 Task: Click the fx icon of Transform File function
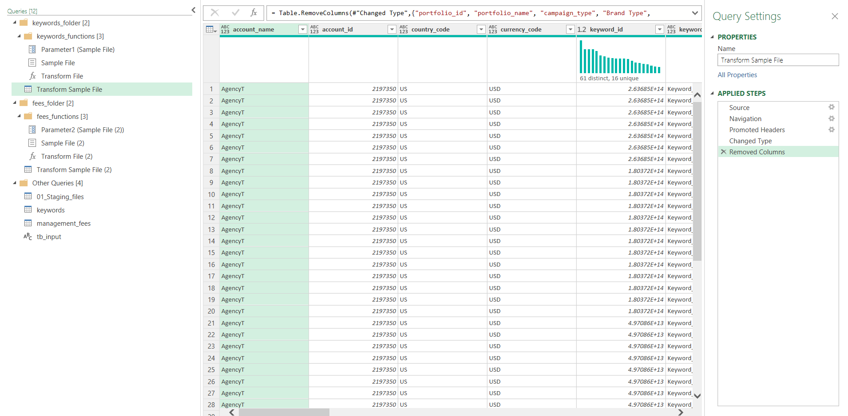[32, 76]
